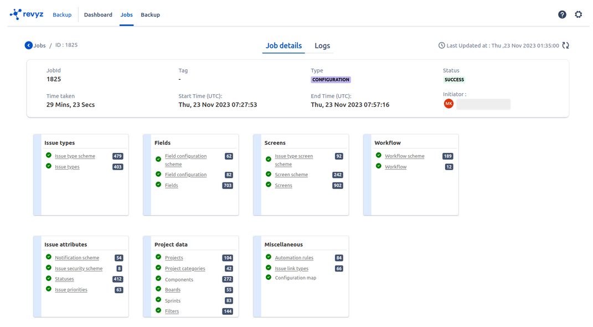This screenshot has height=327, width=593.
Task: Click the green check beside Automation rules
Action: [x=269, y=257]
